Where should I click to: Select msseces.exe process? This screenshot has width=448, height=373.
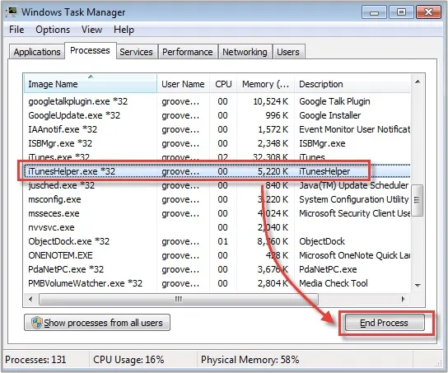point(217,213)
